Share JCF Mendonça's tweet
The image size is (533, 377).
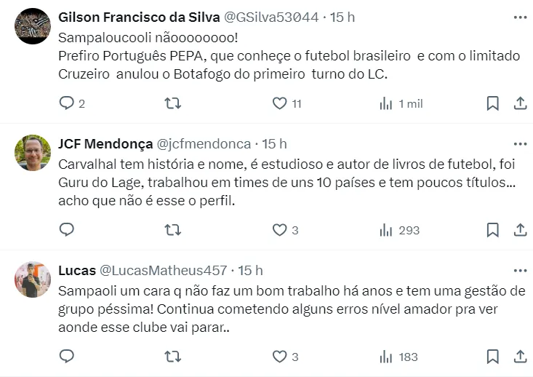point(520,230)
